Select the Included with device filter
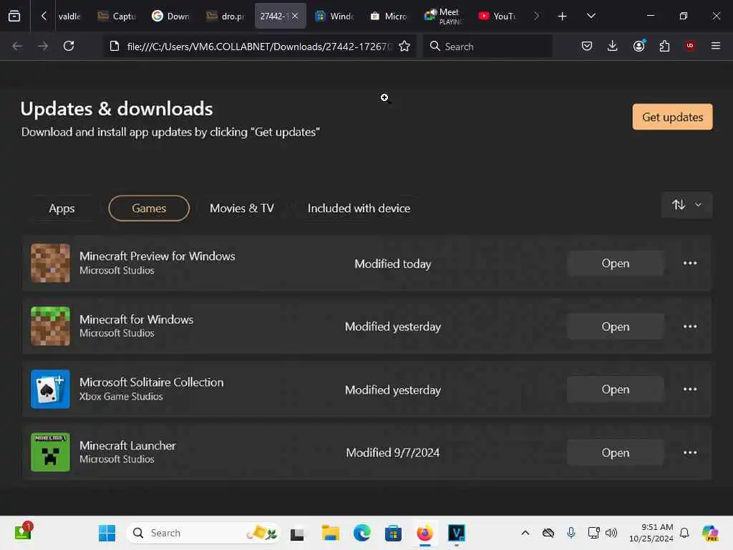This screenshot has width=733, height=550. pyautogui.click(x=359, y=208)
